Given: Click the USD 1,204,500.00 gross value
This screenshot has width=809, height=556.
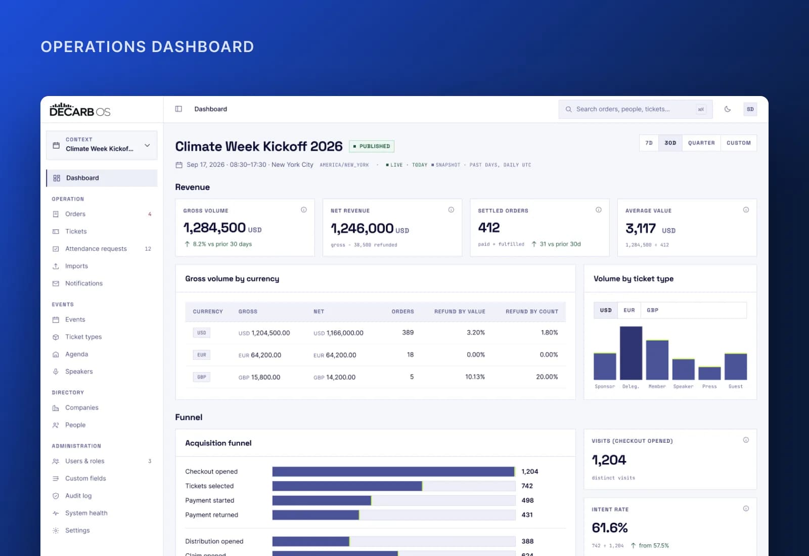Looking at the screenshot, I should point(264,333).
